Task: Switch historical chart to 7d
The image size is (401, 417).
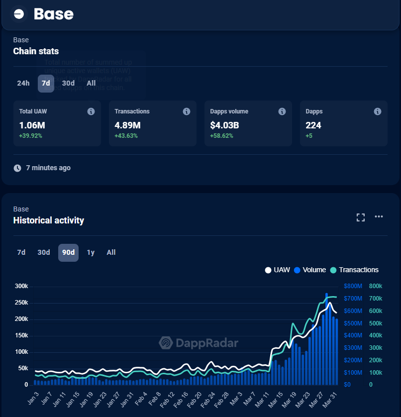Action: pyautogui.click(x=21, y=252)
